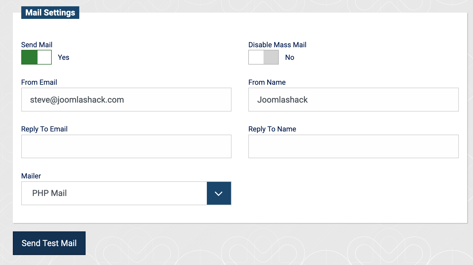
Task: Click into the From Name field
Action: pyautogui.click(x=353, y=100)
